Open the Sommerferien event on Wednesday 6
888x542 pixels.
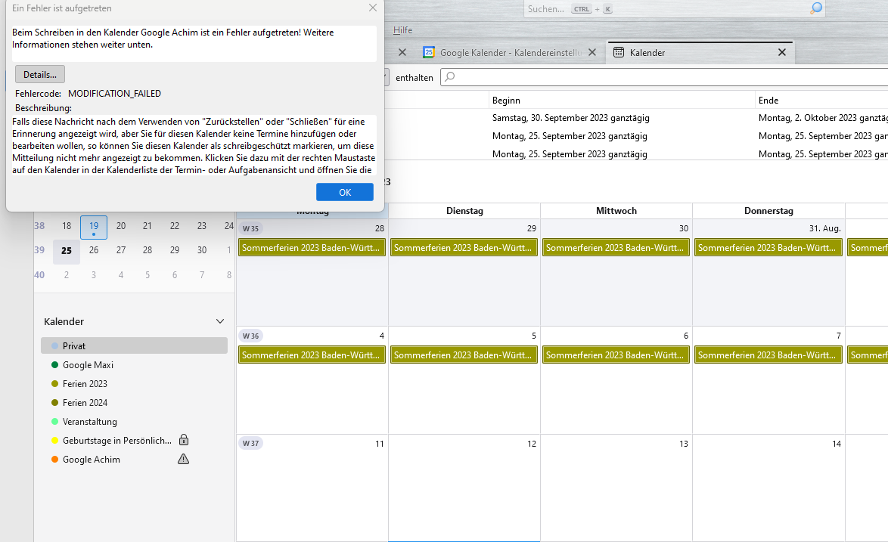[x=616, y=355]
